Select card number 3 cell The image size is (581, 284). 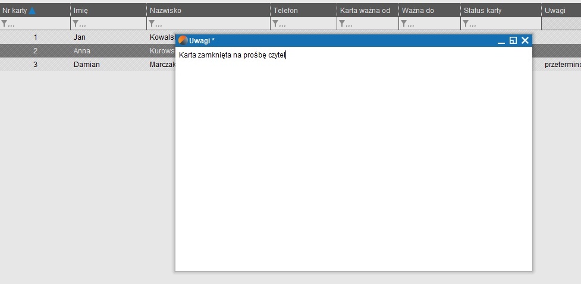(x=35, y=65)
